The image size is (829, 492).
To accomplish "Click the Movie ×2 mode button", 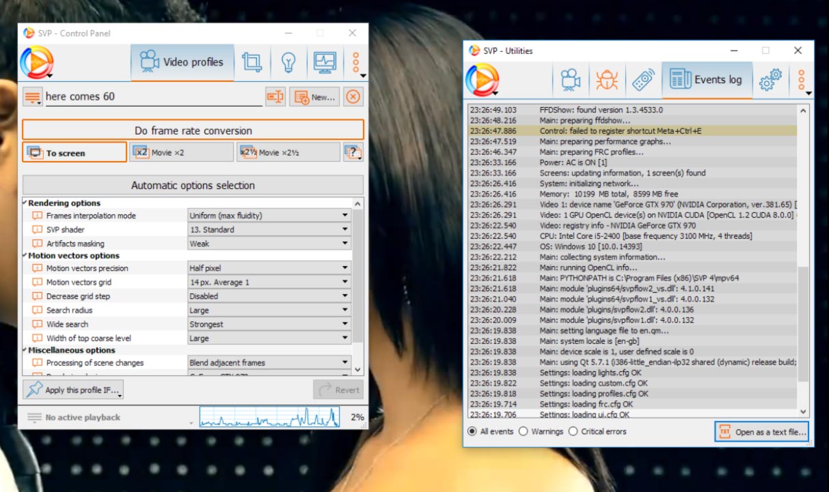I will point(180,153).
